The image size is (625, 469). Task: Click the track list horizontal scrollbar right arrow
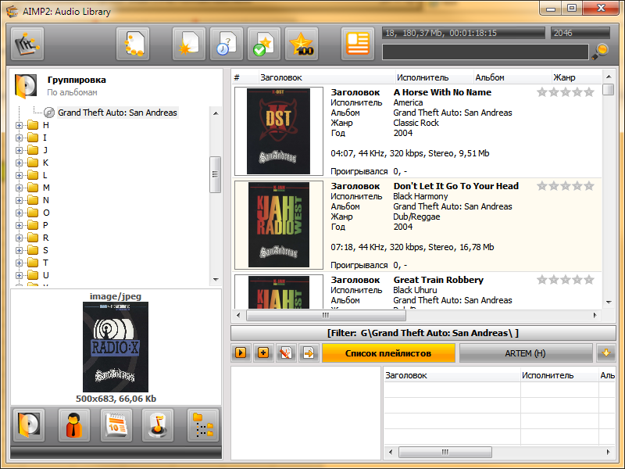point(595,316)
